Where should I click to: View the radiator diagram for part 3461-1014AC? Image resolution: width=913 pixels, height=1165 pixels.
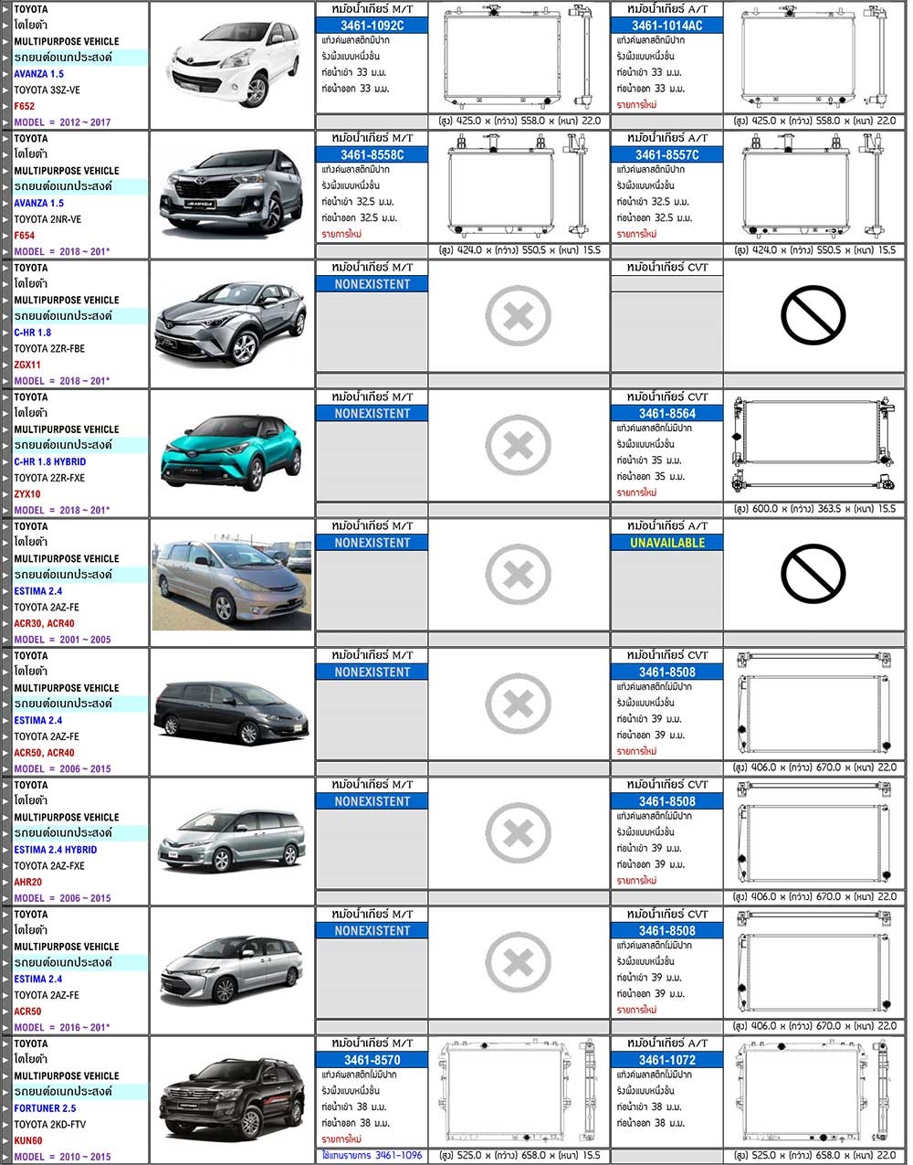[x=813, y=58]
